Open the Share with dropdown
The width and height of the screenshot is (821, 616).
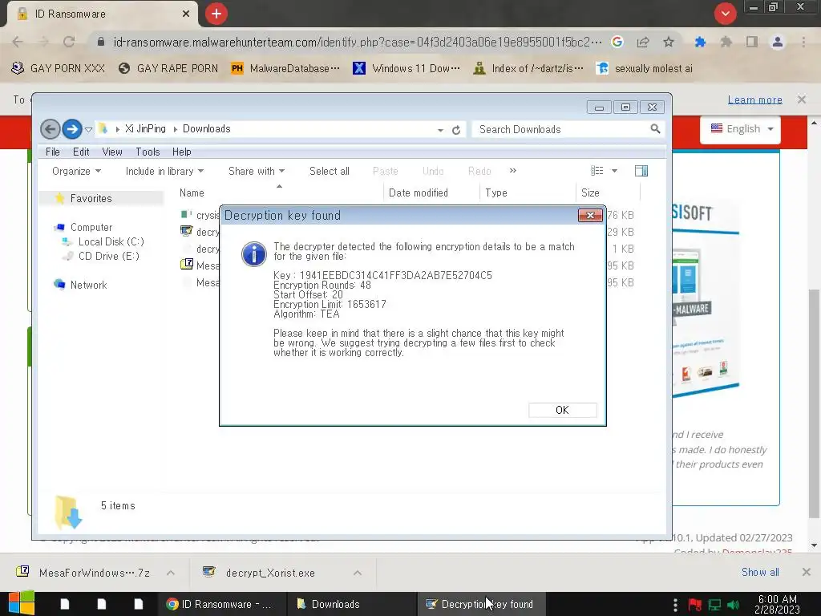click(x=257, y=172)
